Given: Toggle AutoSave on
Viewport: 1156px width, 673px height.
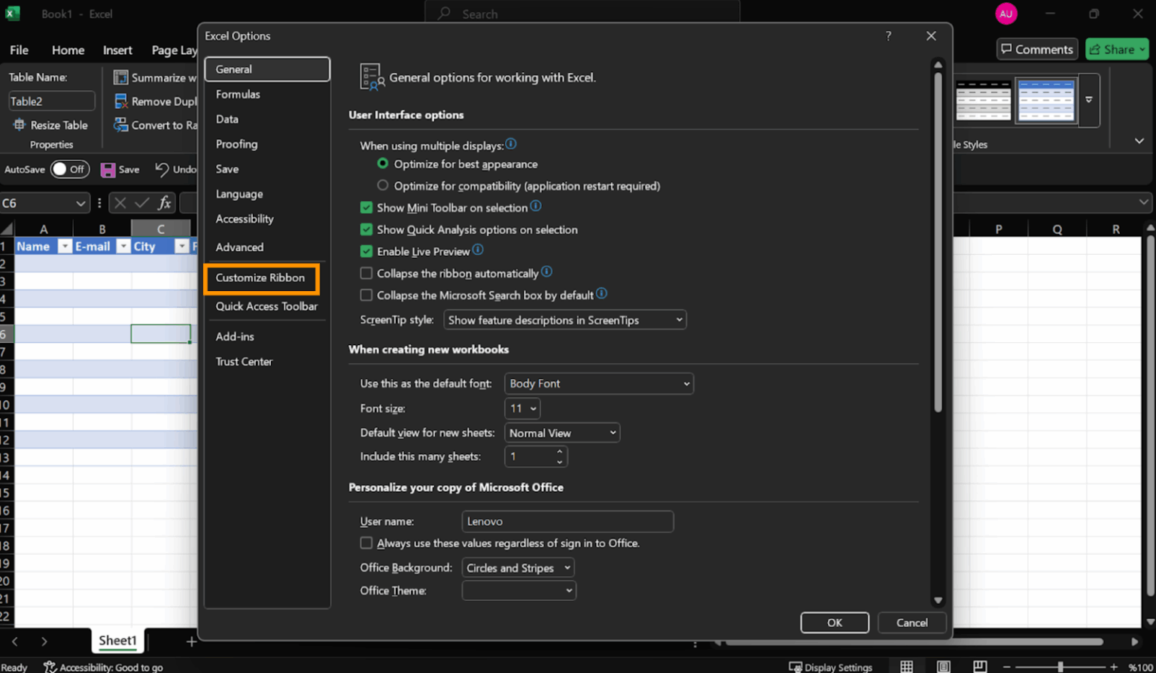Looking at the screenshot, I should (x=69, y=169).
